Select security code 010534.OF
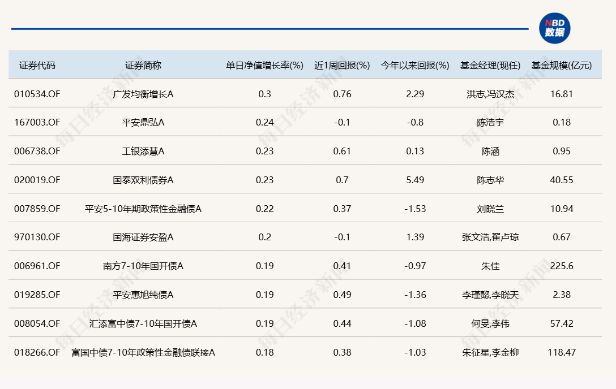 click(x=37, y=94)
